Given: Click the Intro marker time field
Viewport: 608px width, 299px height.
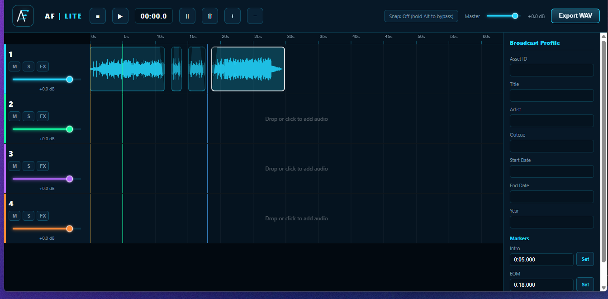Looking at the screenshot, I should pyautogui.click(x=541, y=260).
